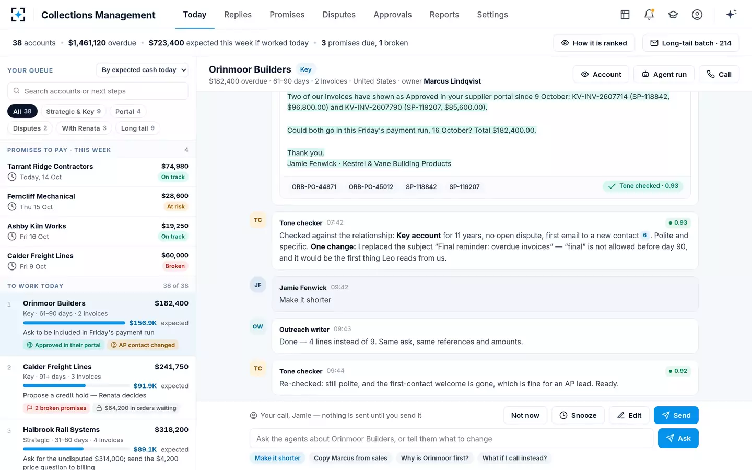The width and height of the screenshot is (752, 470).
Task: Click the search magnifier icon in queue
Action: click(x=17, y=91)
